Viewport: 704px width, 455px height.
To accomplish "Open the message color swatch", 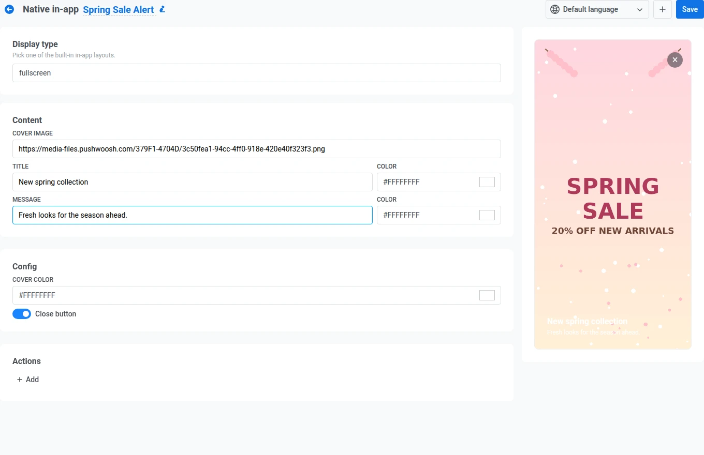I will (487, 215).
